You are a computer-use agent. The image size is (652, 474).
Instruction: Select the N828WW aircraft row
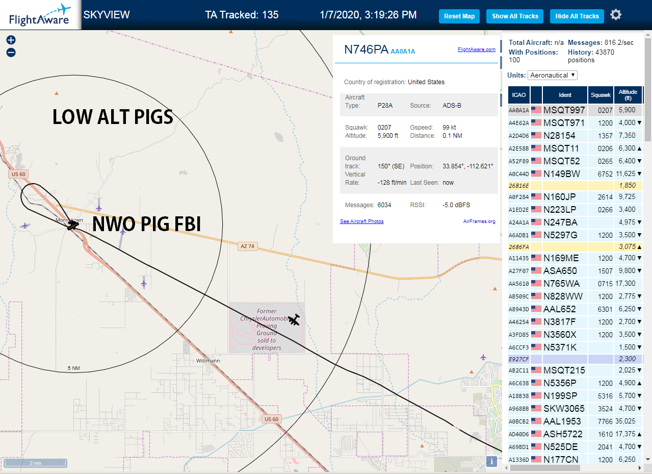coord(575,296)
